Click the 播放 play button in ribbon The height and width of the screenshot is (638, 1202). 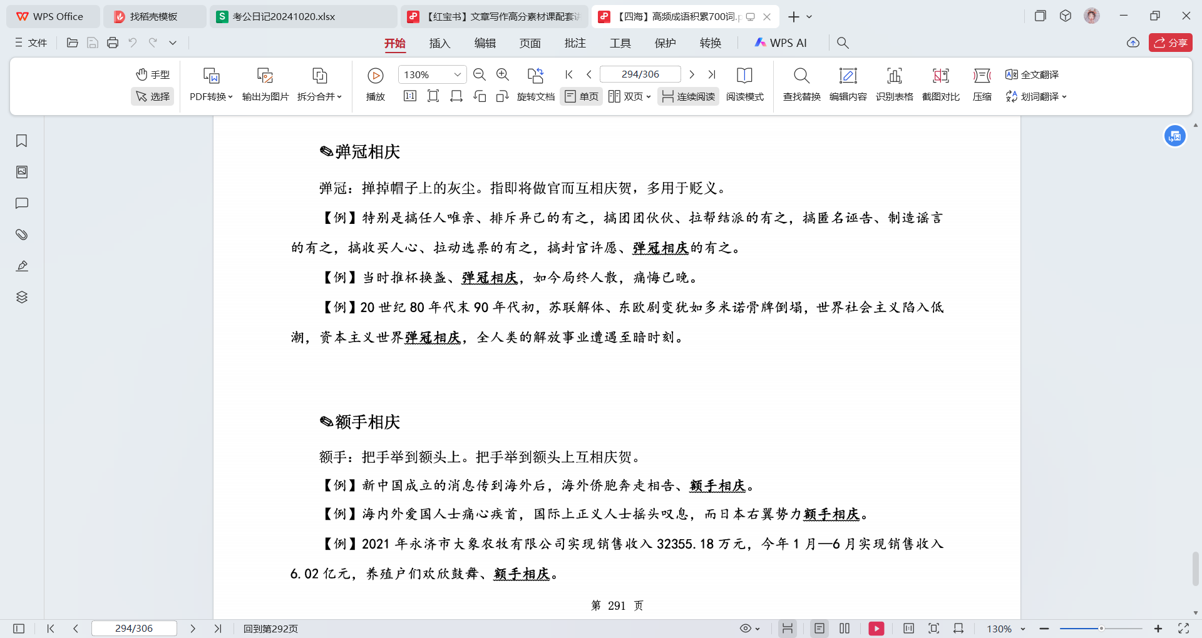376,76
